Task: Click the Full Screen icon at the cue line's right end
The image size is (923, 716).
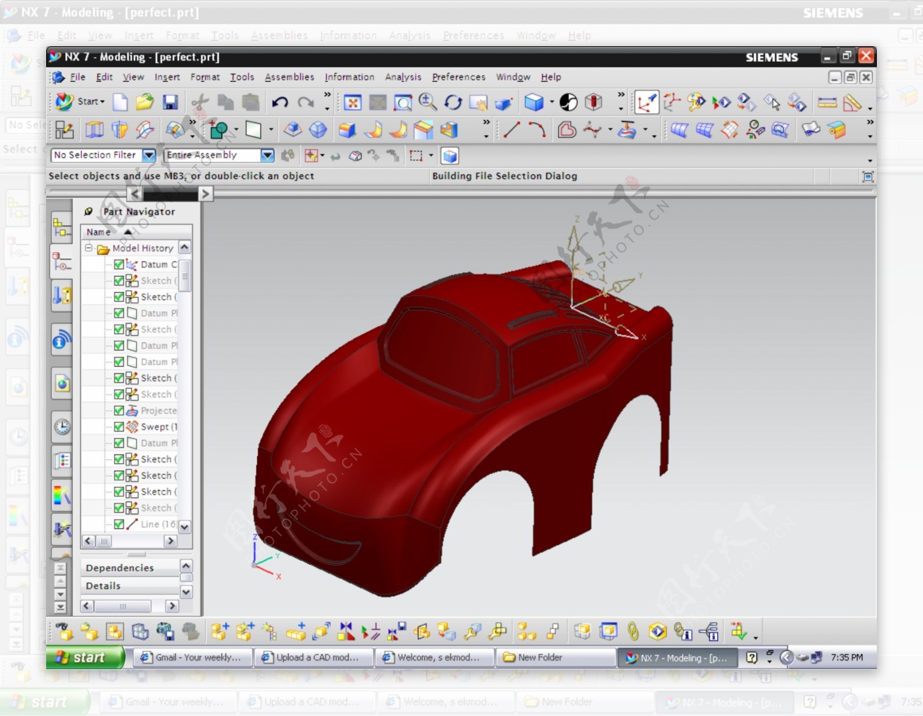Action: click(x=868, y=177)
